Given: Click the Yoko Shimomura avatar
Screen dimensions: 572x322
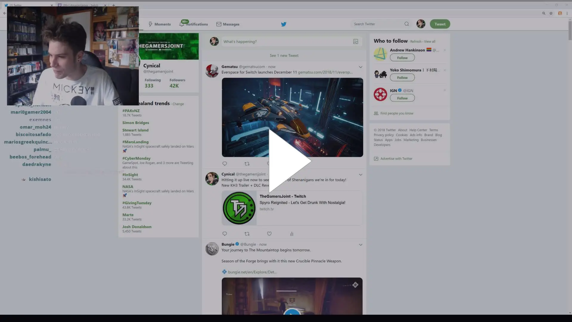Looking at the screenshot, I should 380,74.
